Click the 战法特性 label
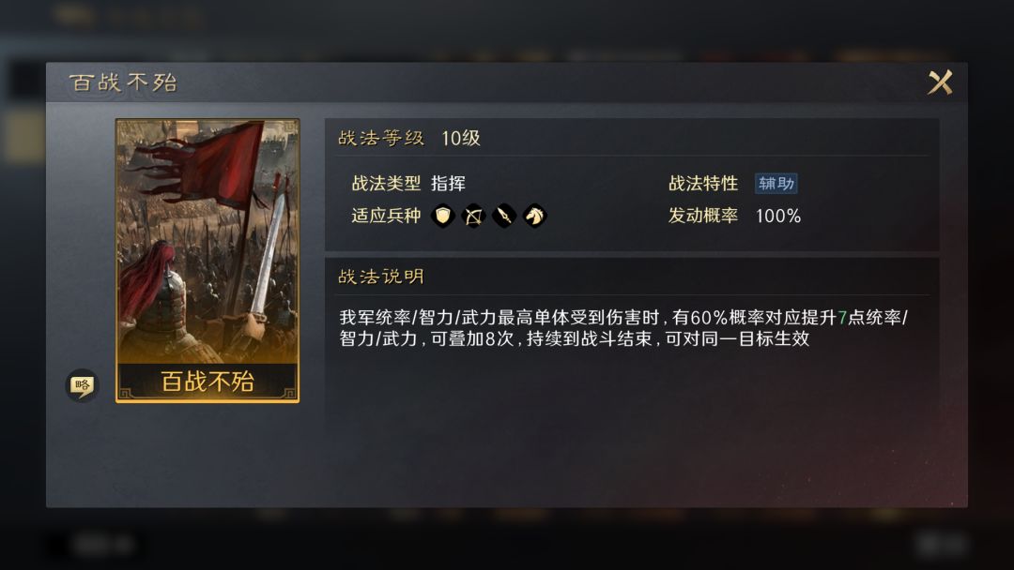 (x=703, y=184)
